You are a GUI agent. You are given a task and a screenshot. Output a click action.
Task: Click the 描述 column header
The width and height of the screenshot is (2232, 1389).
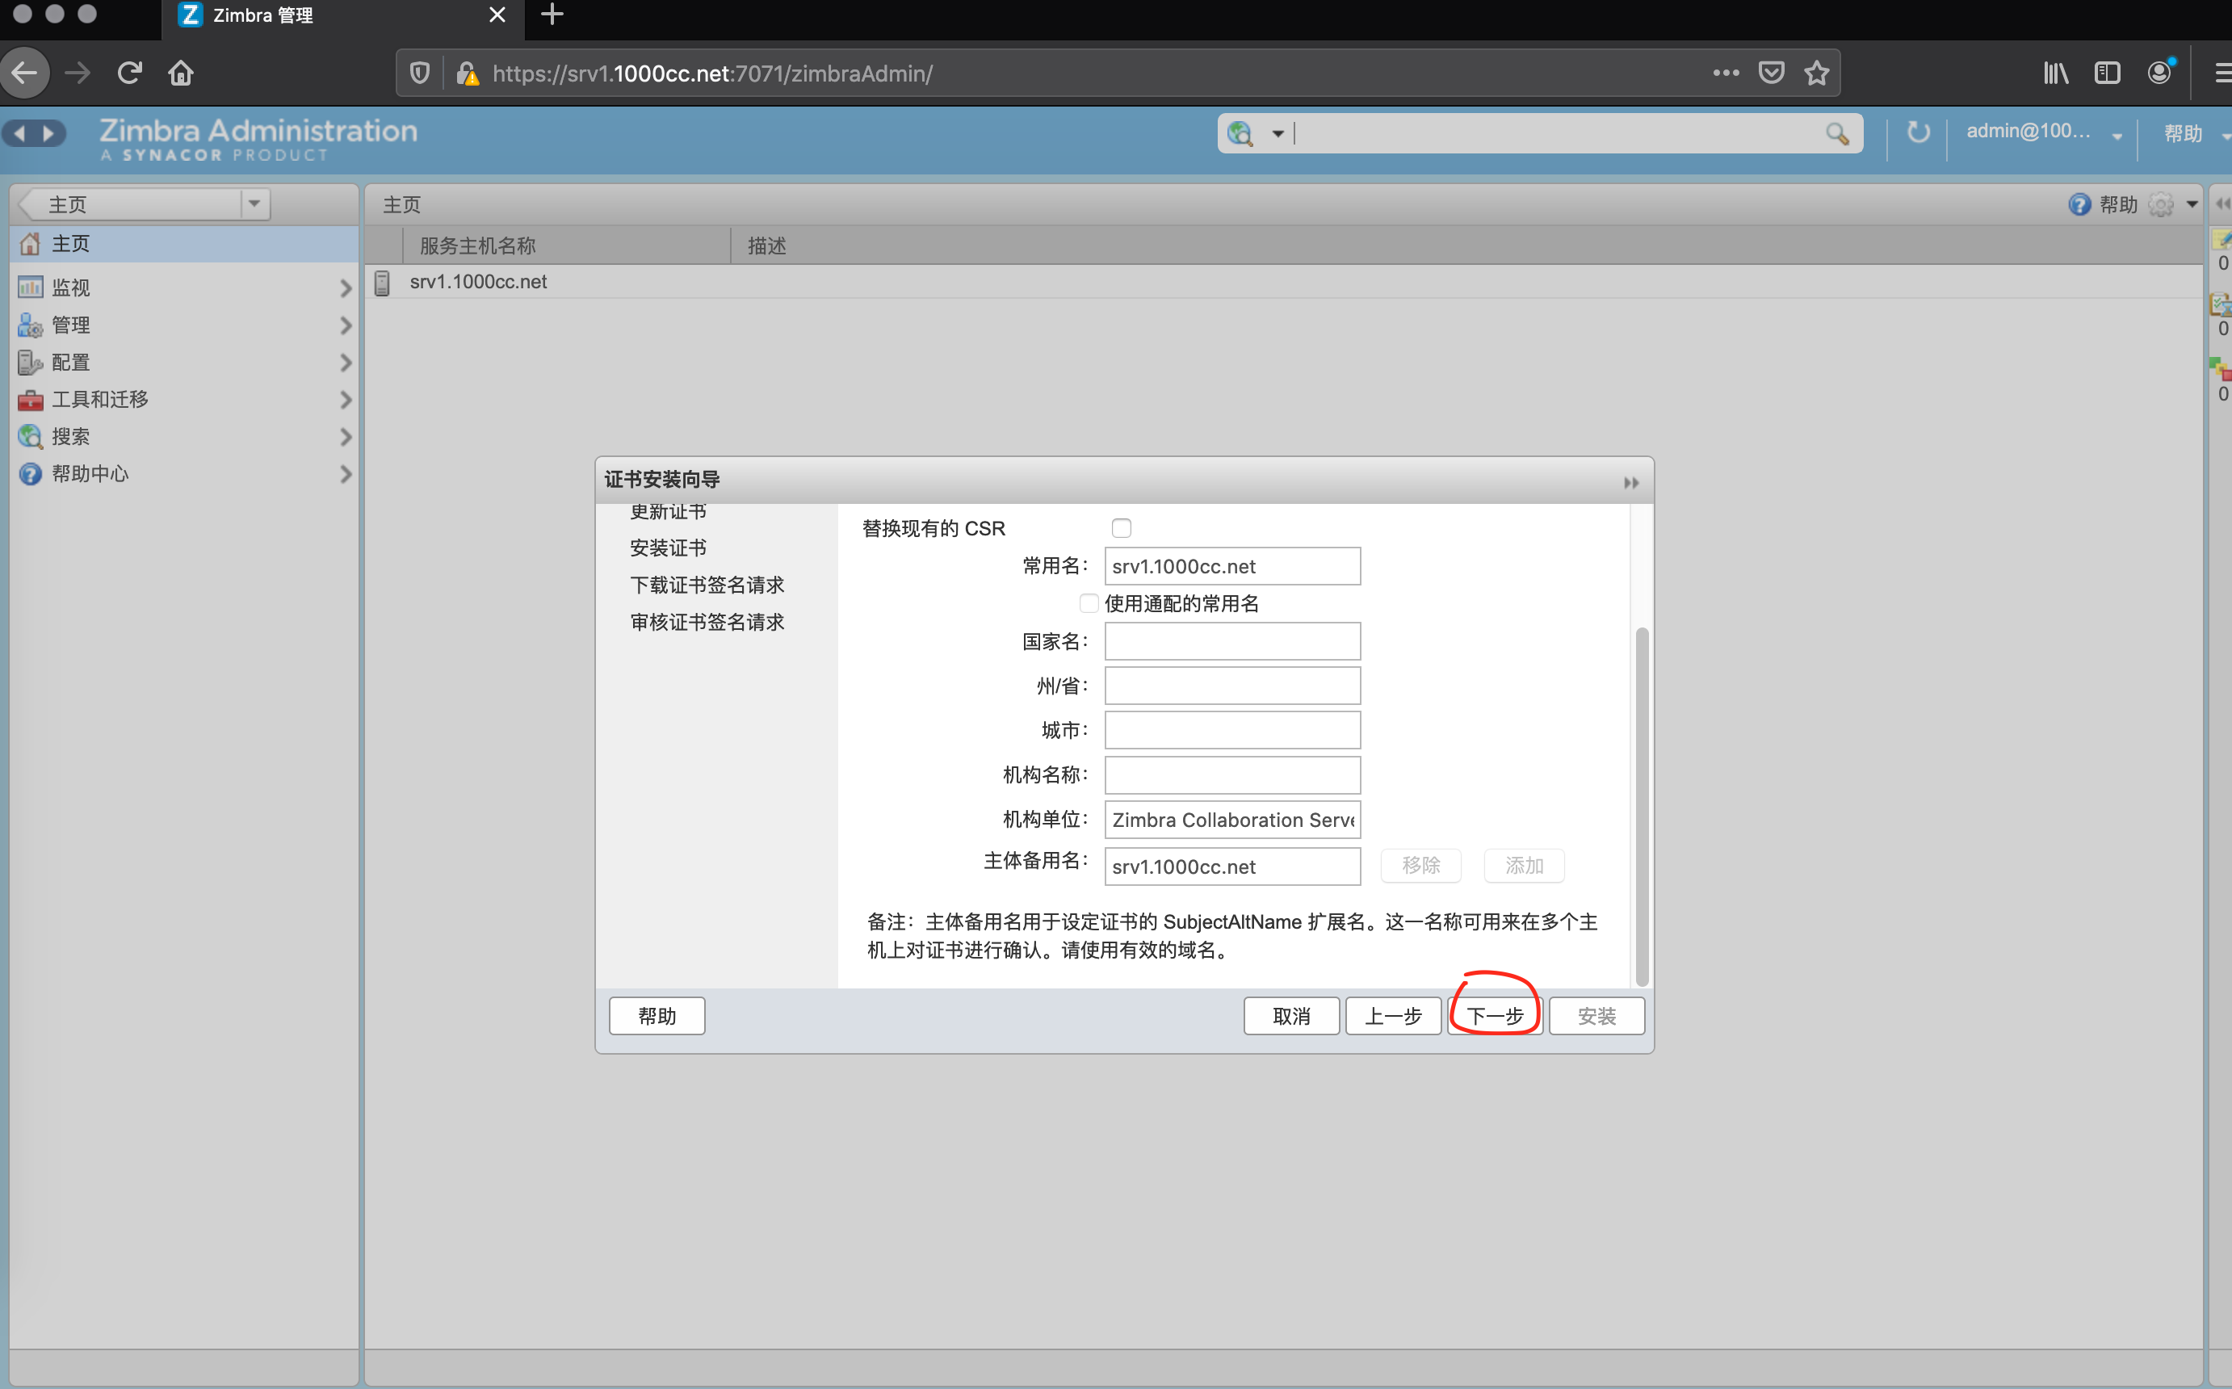(767, 245)
